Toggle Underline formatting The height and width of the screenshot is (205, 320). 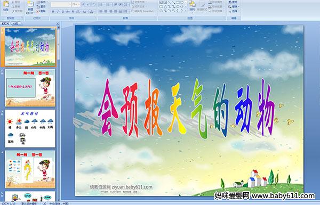[x=62, y=12]
